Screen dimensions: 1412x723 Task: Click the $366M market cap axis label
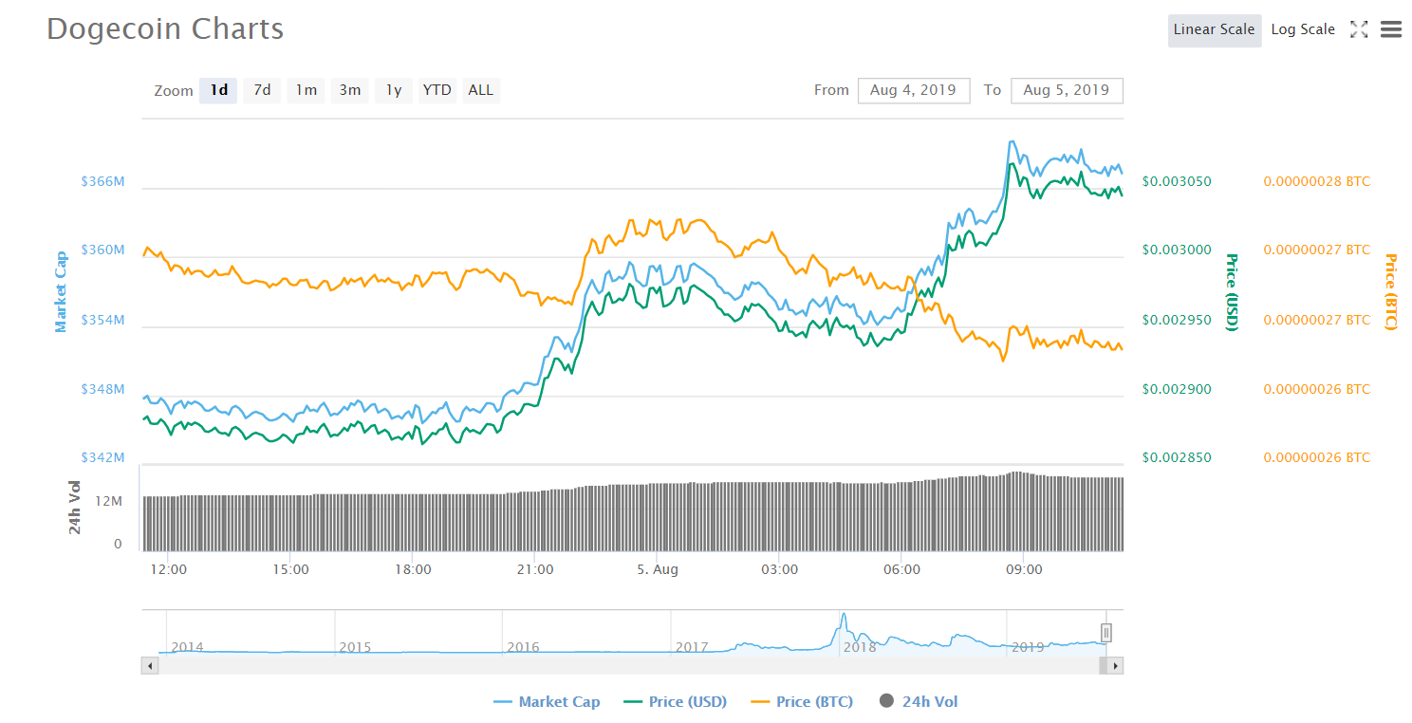tap(103, 181)
